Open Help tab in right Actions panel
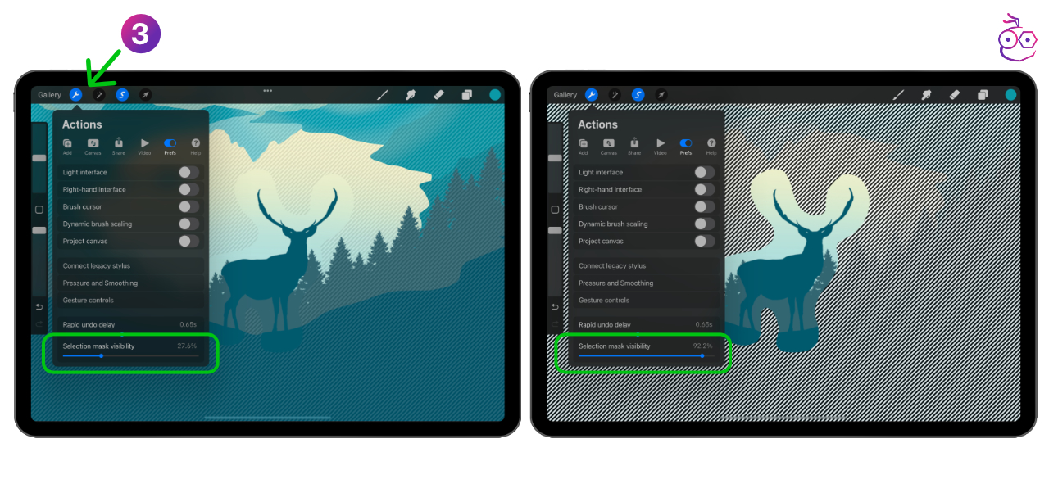The width and height of the screenshot is (1049, 484). tap(711, 146)
